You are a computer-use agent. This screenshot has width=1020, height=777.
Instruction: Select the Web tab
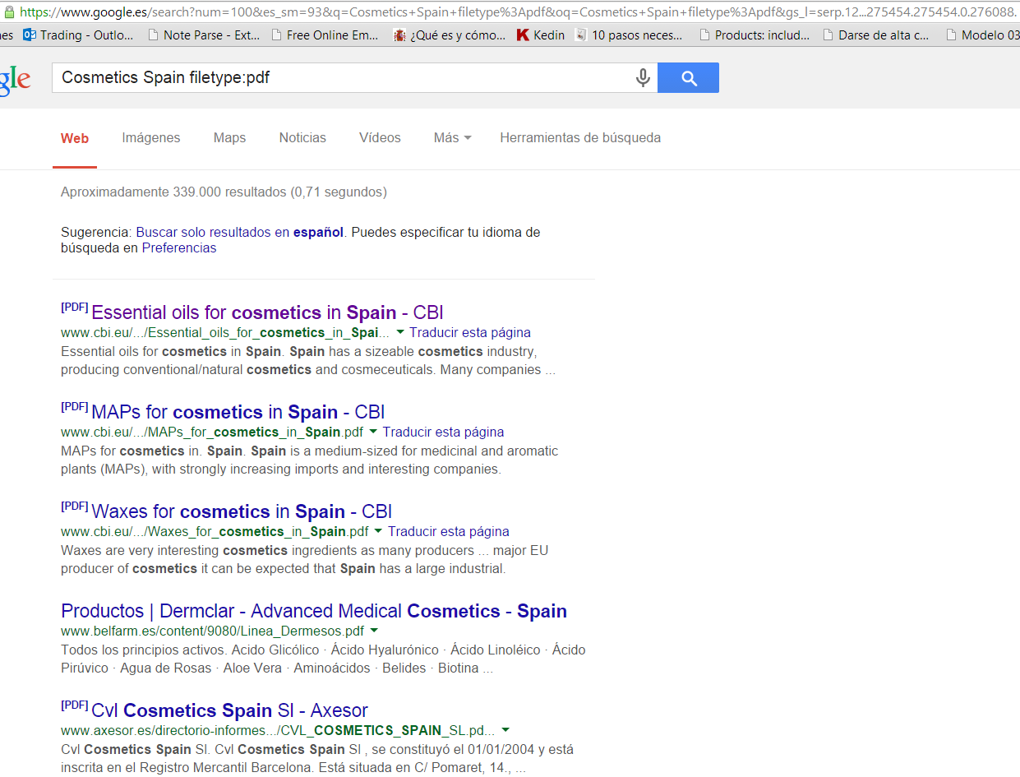75,138
